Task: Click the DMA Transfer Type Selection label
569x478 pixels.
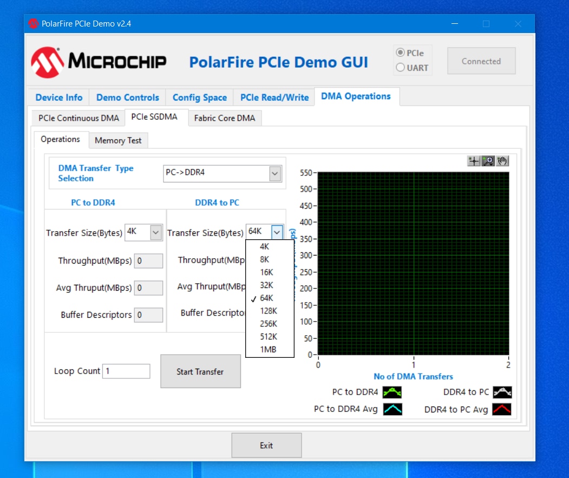Action: pos(96,173)
